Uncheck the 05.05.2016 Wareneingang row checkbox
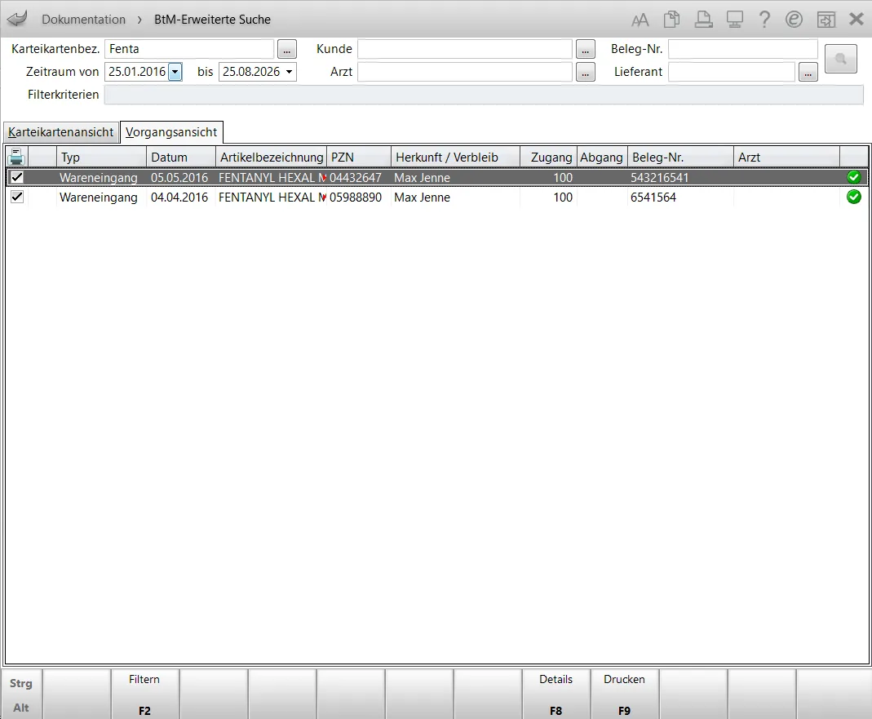 (x=17, y=178)
